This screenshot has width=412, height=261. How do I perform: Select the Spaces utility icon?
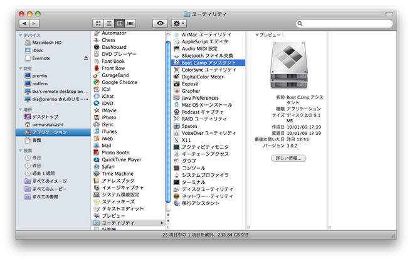[177, 126]
